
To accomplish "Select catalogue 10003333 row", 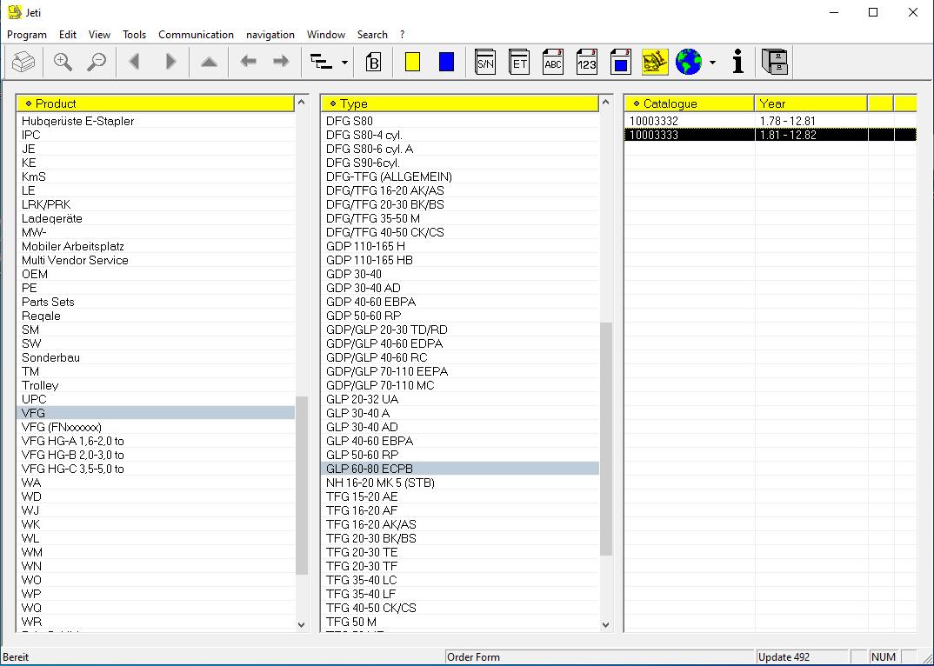I will 771,135.
